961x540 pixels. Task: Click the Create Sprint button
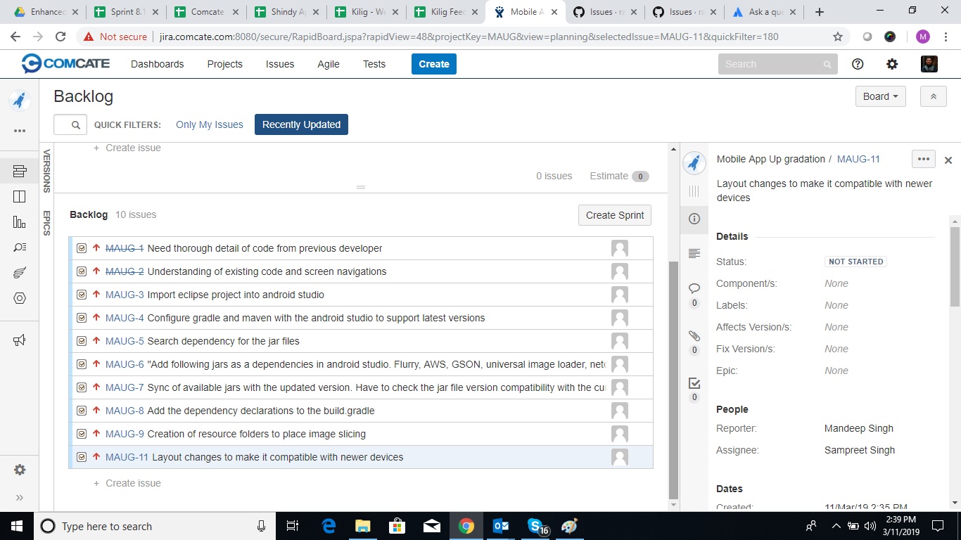pos(615,215)
